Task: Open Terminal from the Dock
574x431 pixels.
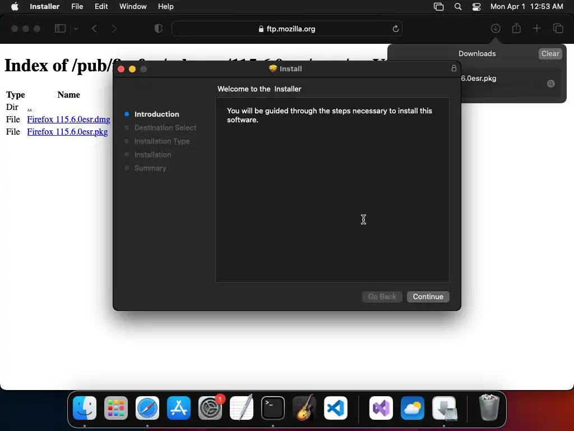Action: click(x=273, y=408)
